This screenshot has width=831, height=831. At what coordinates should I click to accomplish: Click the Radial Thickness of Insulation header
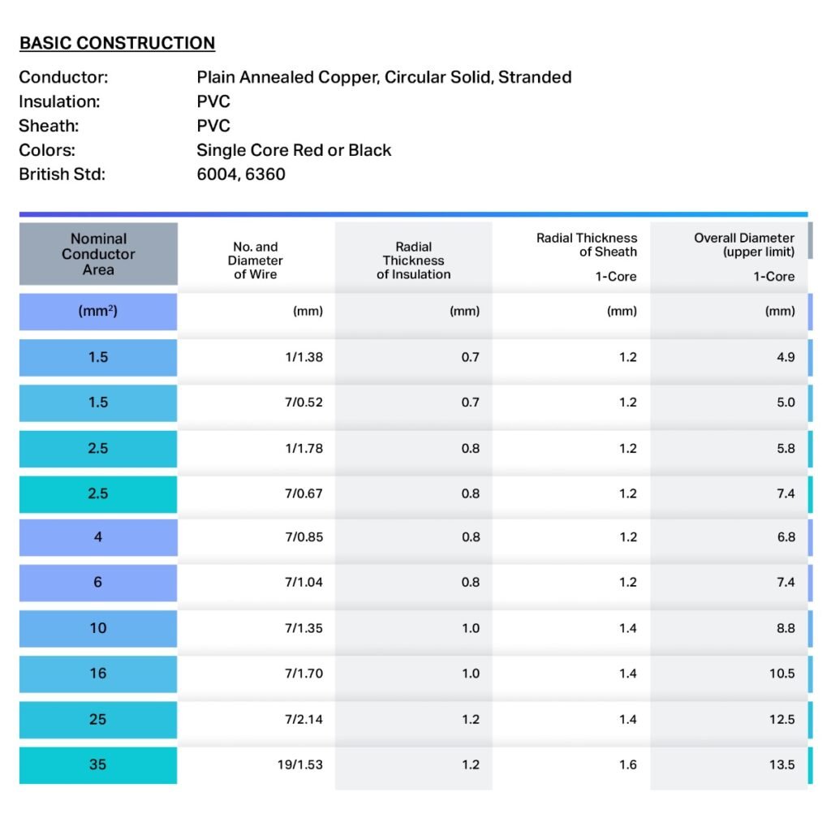(413, 260)
